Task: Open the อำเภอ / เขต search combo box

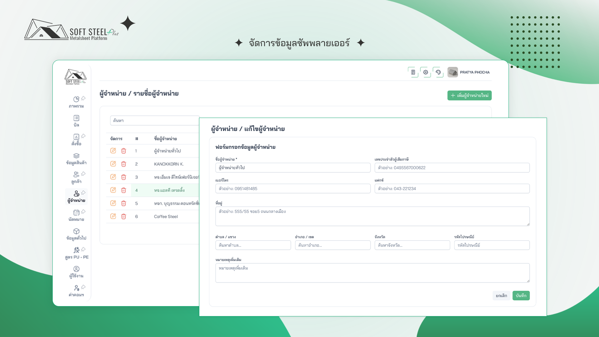Action: [333, 245]
